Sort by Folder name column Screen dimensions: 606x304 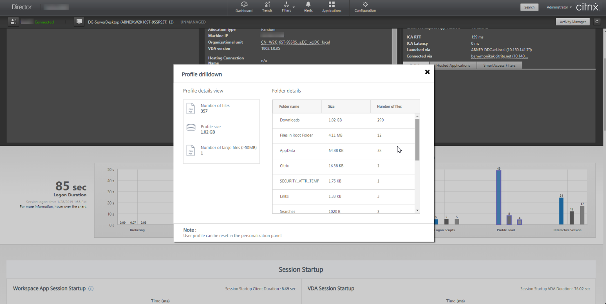click(289, 106)
